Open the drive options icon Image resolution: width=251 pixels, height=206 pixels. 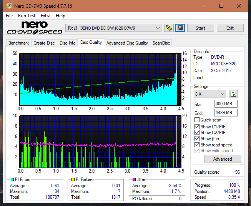(169, 28)
